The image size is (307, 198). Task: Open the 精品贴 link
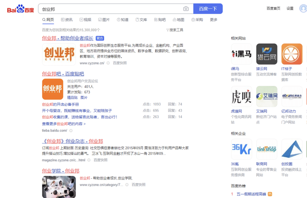(x=72, y=97)
